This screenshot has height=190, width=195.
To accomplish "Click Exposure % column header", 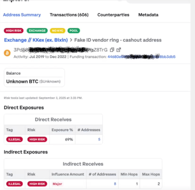I will 62,130.
